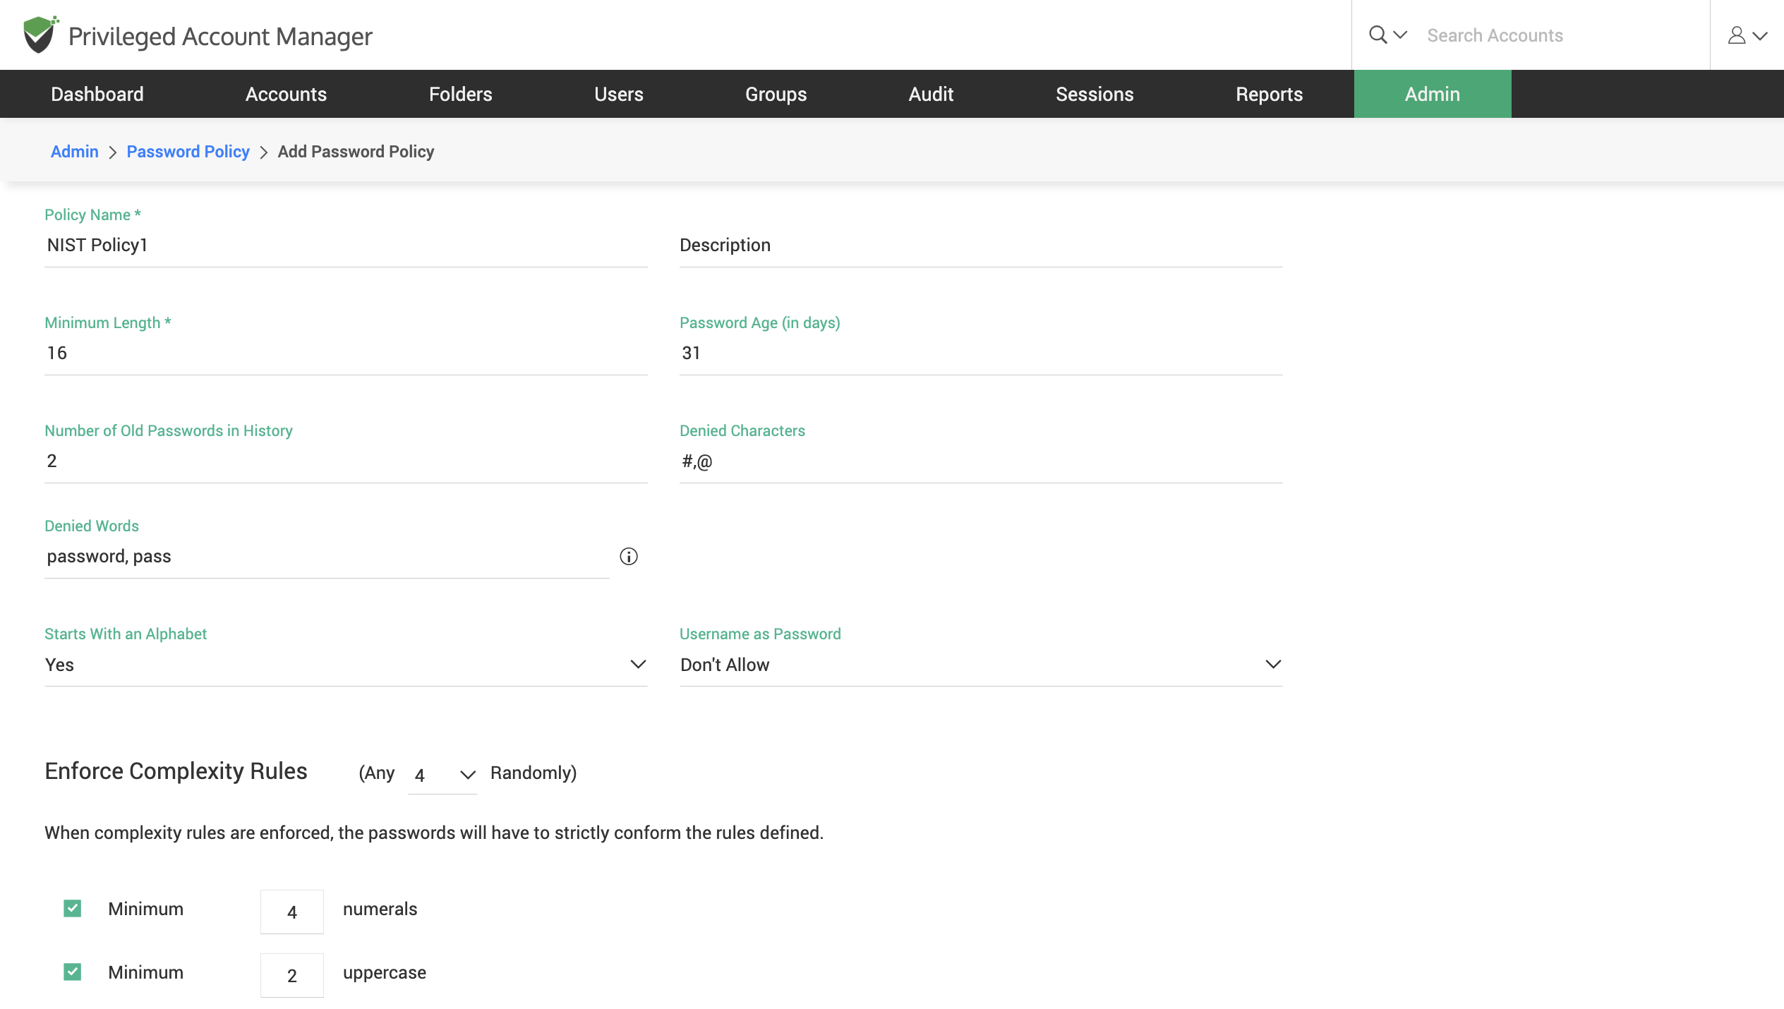
Task: Uncheck the Minimum uppercase checkbox
Action: [x=72, y=972]
